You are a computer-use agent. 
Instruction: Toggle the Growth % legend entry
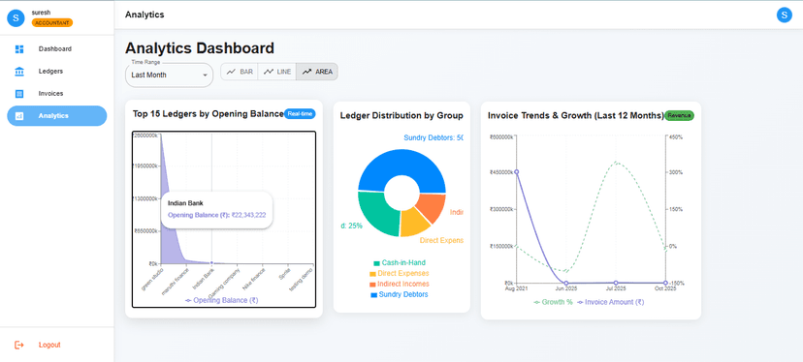click(553, 302)
